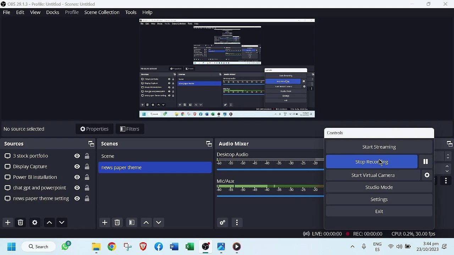Click the source type icon beside 3 stock portfolio
The width and height of the screenshot is (454, 255).
coord(7,156)
